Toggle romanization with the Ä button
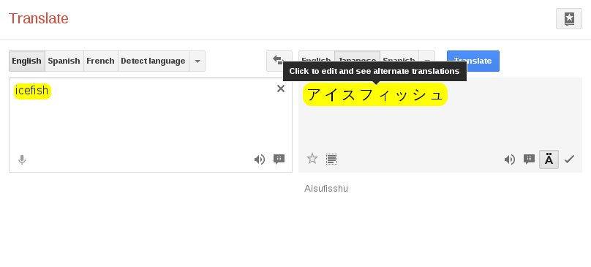The height and width of the screenshot is (267, 591). pyautogui.click(x=549, y=159)
